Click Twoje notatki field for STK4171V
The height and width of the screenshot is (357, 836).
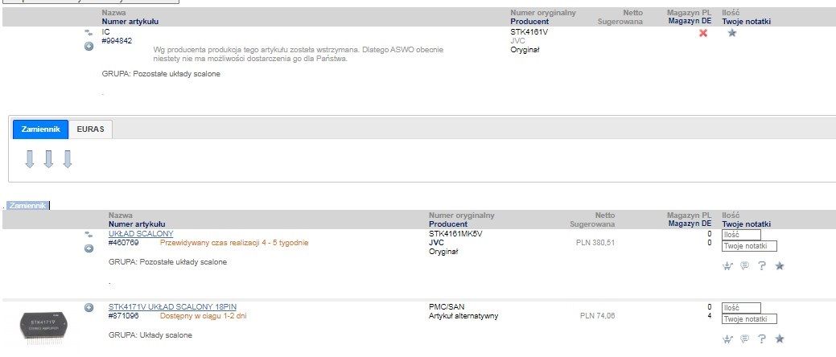click(x=749, y=319)
